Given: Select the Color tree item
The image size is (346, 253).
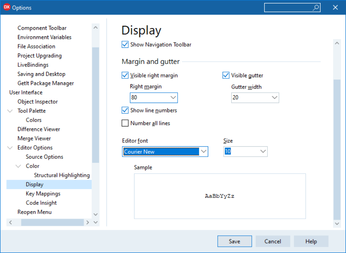Looking at the screenshot, I should 32,166.
